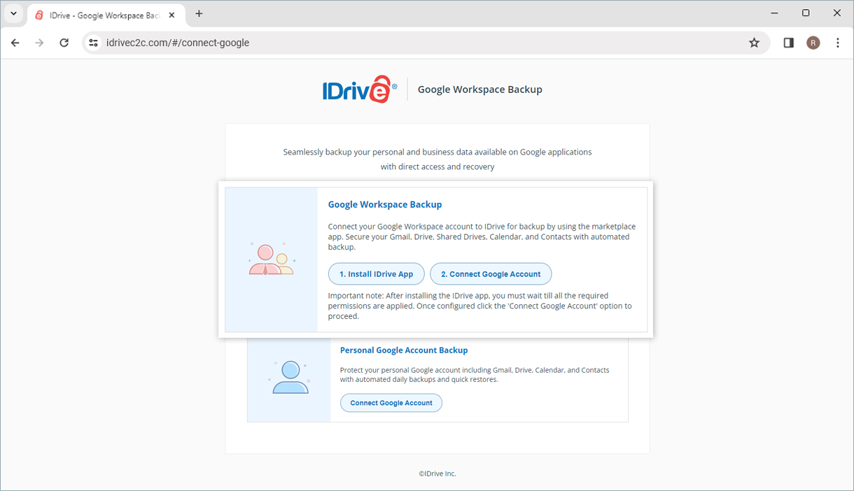854x491 pixels.
Task: Open the Chrome three-dot menu
Action: point(838,43)
